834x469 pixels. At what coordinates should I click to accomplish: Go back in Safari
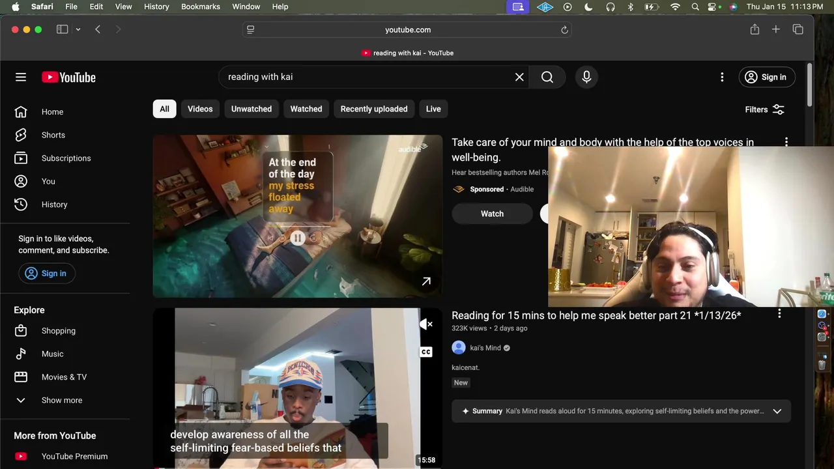click(x=98, y=29)
